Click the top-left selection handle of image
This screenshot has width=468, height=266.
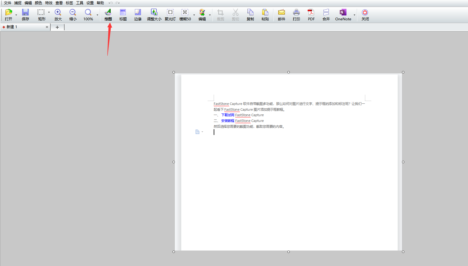pyautogui.click(x=174, y=72)
